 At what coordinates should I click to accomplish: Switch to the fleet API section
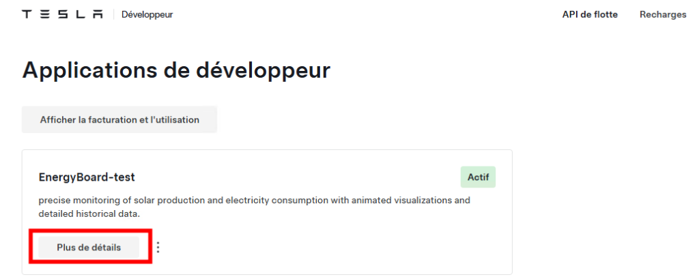coord(590,15)
